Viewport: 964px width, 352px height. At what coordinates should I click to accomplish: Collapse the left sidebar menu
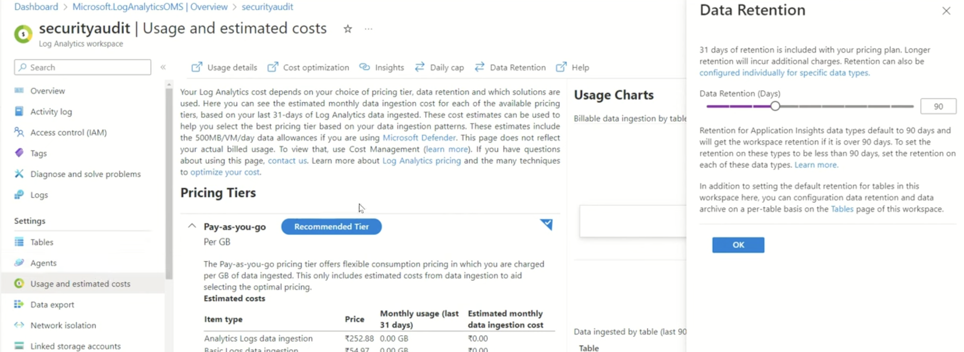coord(163,67)
